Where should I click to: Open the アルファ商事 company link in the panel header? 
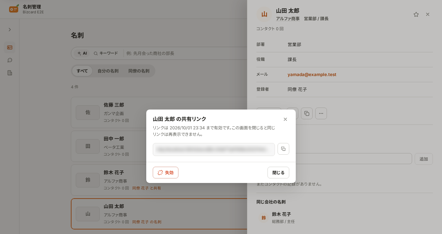[288, 19]
